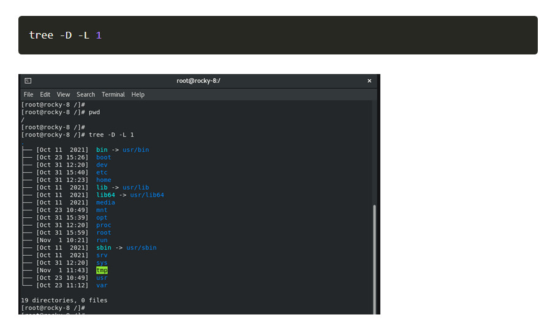
Task: Open the View menu
Action: coord(63,95)
